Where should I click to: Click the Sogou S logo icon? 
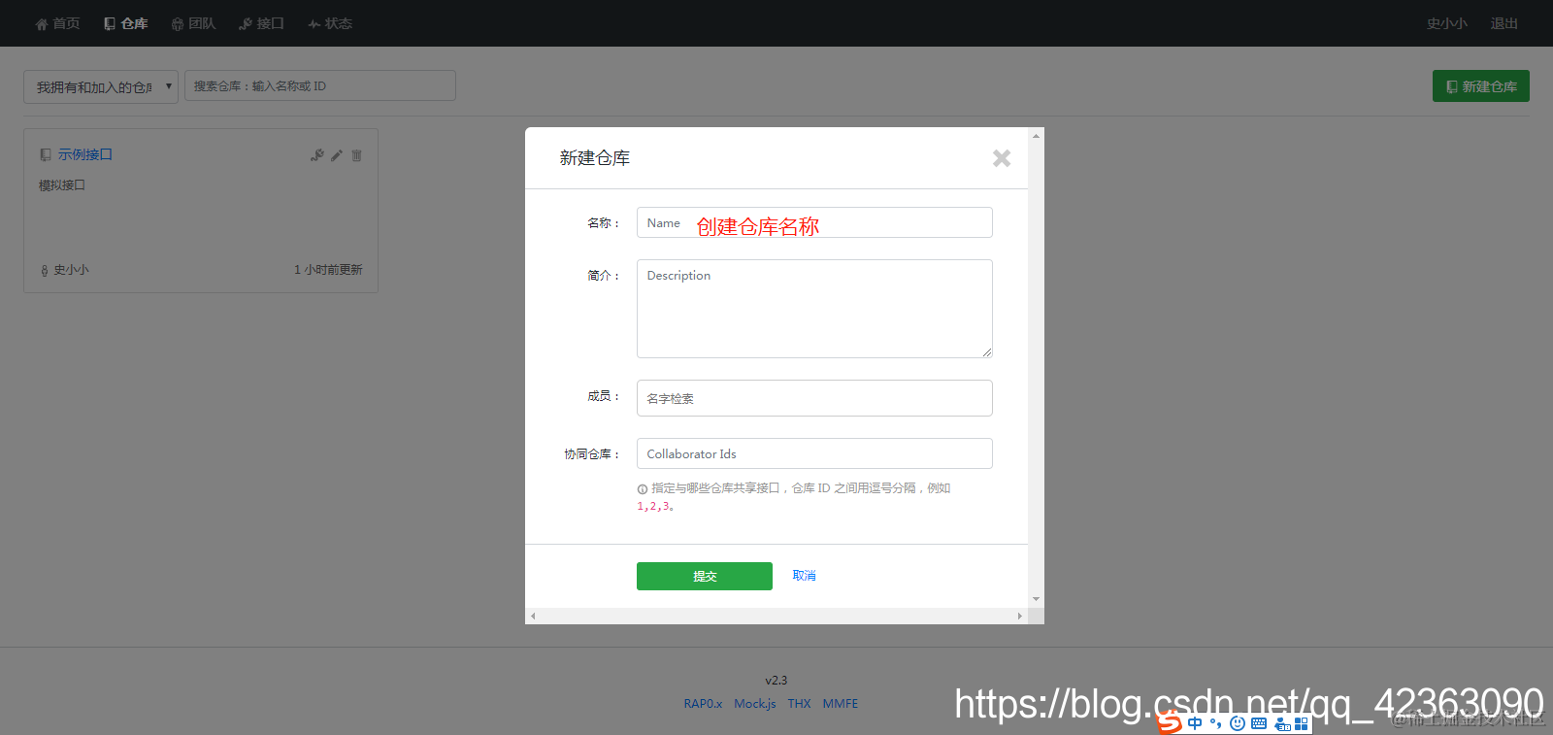tap(1170, 723)
